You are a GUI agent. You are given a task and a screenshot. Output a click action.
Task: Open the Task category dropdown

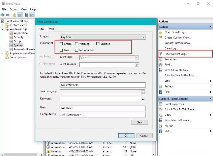click(x=143, y=92)
